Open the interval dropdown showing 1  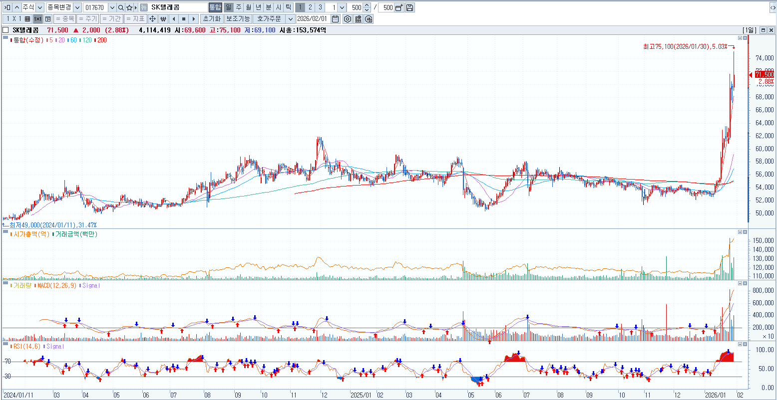pyautogui.click(x=342, y=7)
